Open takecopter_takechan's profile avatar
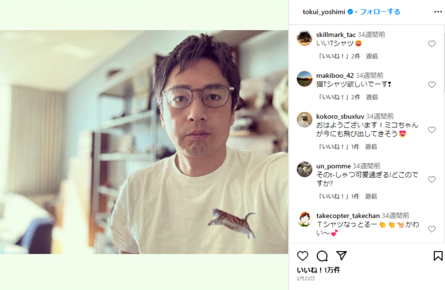445x290 pixels. 304,219
